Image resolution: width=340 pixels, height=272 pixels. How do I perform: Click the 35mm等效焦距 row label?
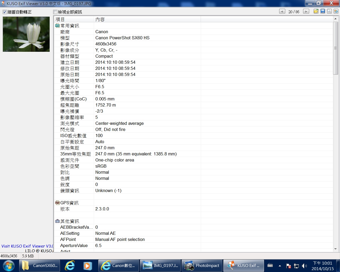click(x=75, y=154)
